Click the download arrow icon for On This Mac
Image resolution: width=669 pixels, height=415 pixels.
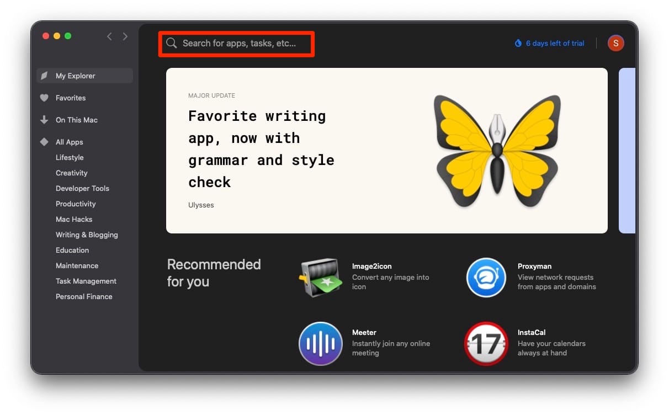click(44, 120)
